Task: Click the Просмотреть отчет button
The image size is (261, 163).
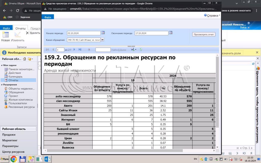Action: [204, 34]
